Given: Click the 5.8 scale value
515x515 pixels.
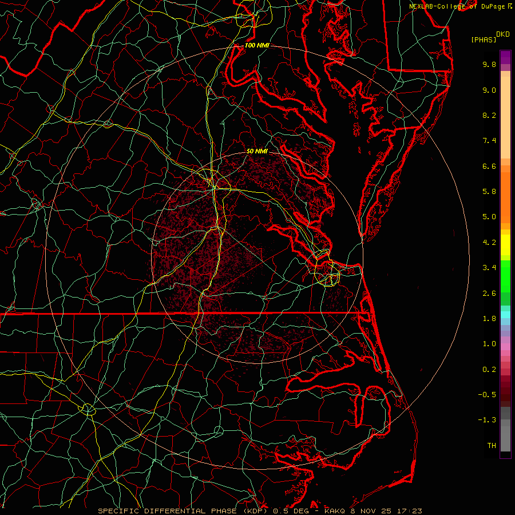Looking at the screenshot, I should 489,192.
